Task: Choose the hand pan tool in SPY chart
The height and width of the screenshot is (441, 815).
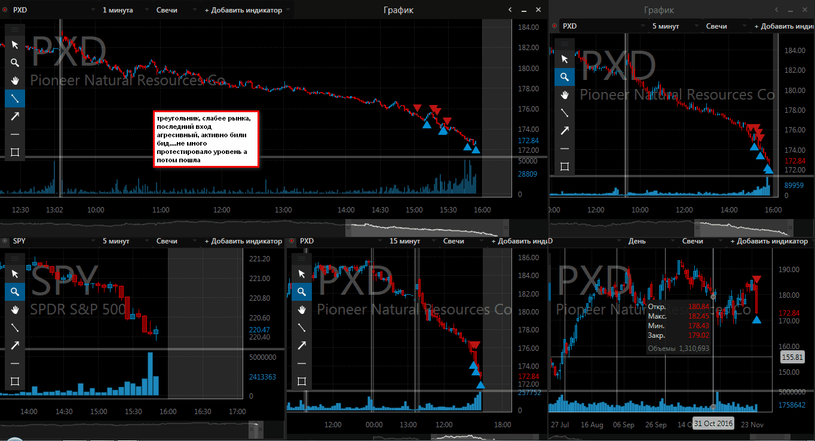Action: click(x=15, y=310)
